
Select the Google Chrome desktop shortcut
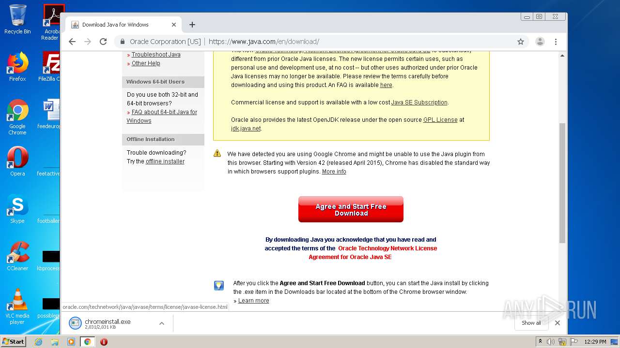coord(17,117)
